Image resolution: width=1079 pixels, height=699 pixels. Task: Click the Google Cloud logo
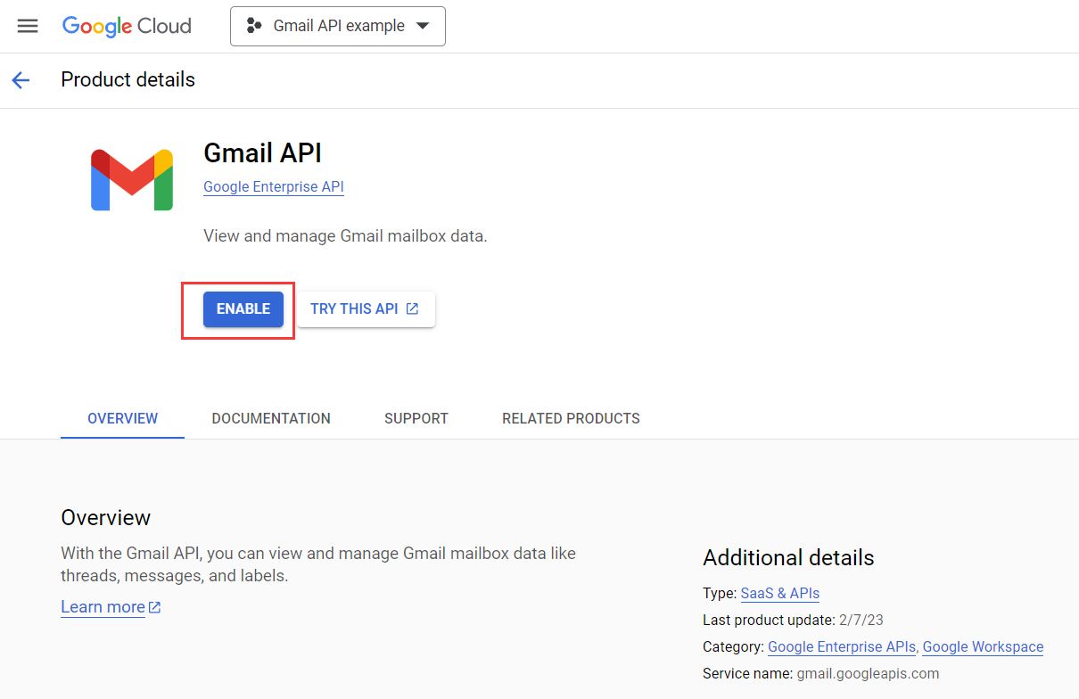click(x=127, y=26)
